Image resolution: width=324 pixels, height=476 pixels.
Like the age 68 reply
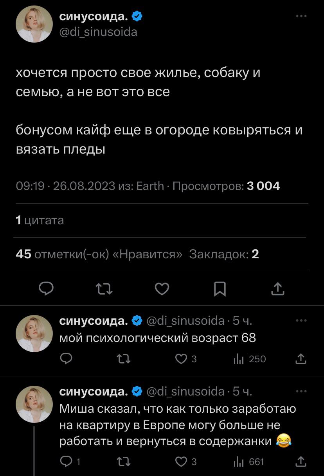[x=181, y=359]
